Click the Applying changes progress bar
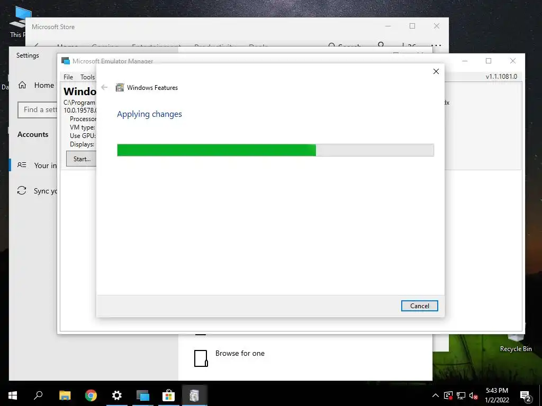Viewport: 542px width, 406px height. (x=275, y=150)
